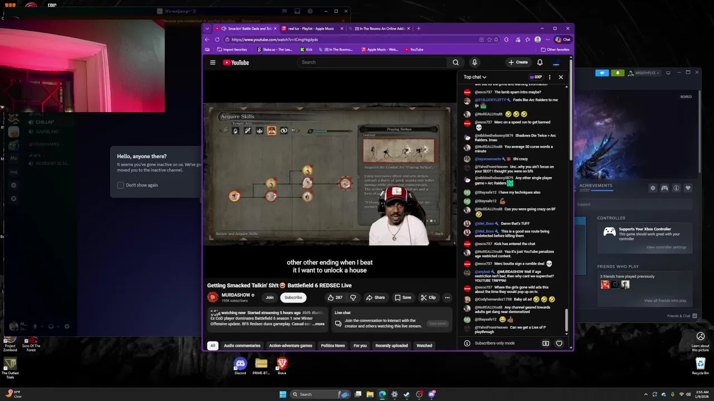Open the YouTube hamburger guide menu
This screenshot has width=714, height=401.
(213, 62)
